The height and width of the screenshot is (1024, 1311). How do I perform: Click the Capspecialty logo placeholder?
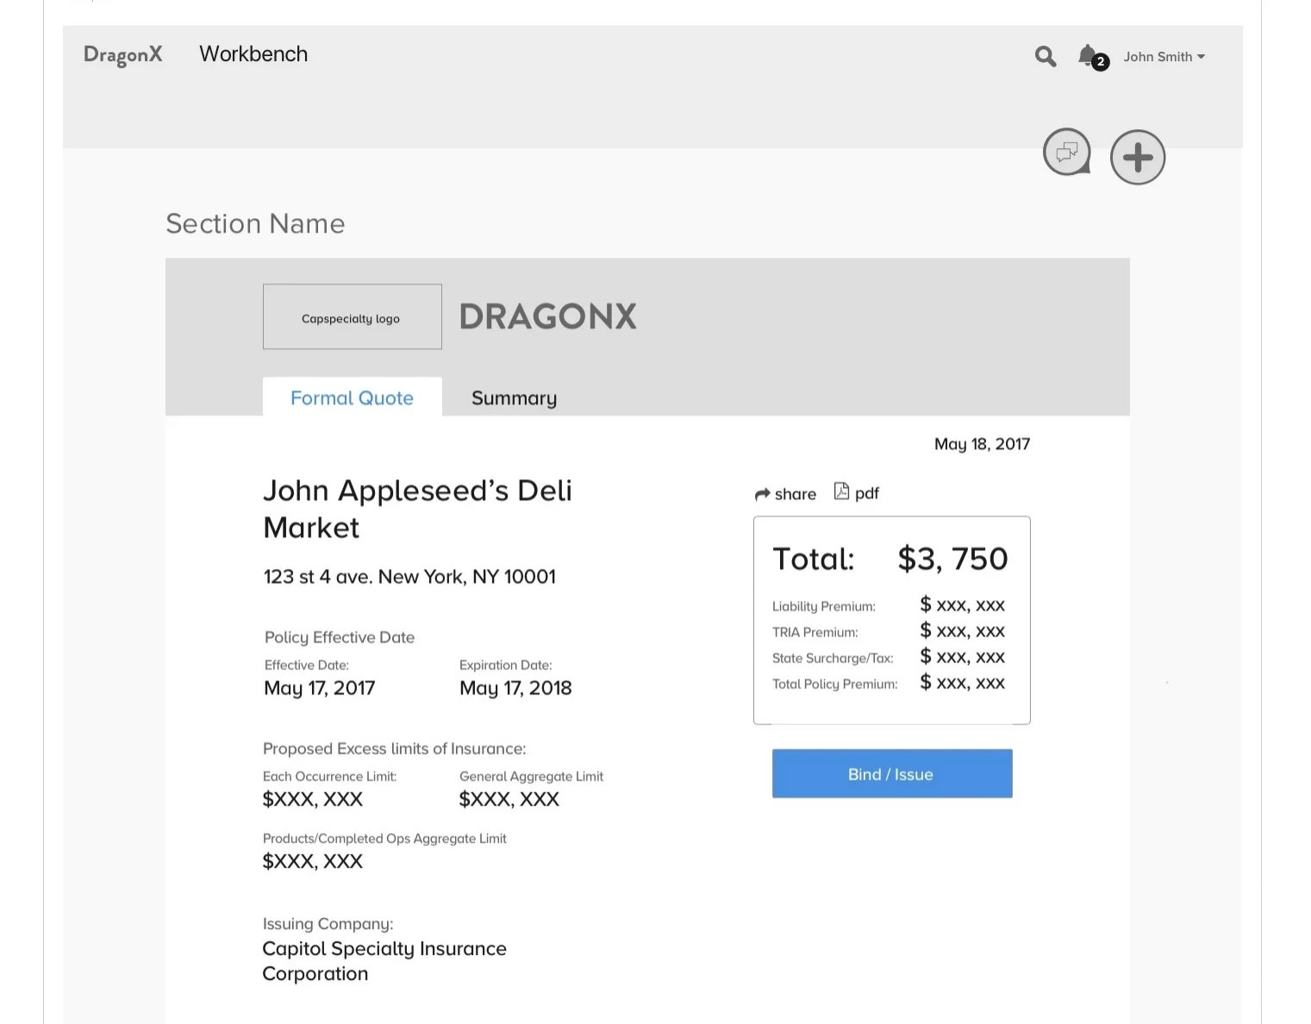tap(353, 317)
